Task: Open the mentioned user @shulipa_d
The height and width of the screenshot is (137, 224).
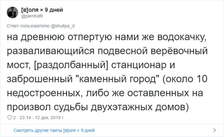Action: [63, 26]
